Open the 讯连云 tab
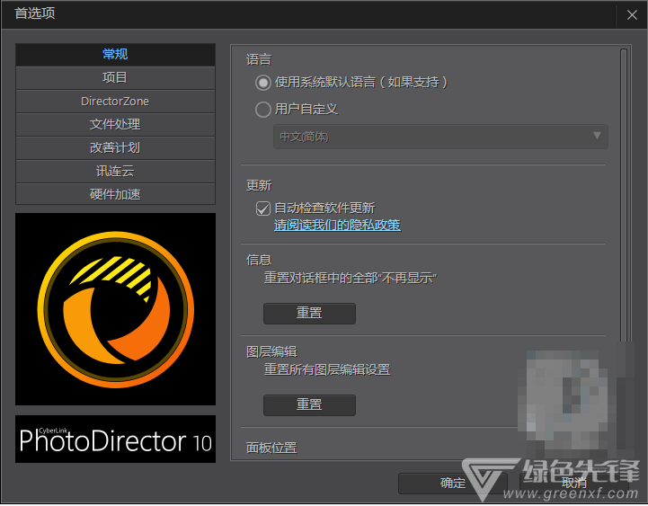Screen dimensions: 648x506 pyautogui.click(x=115, y=171)
